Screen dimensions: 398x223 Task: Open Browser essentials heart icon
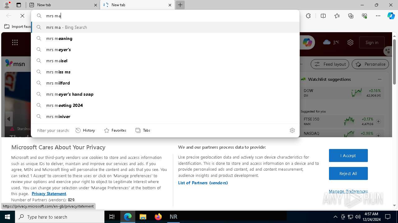click(364, 16)
